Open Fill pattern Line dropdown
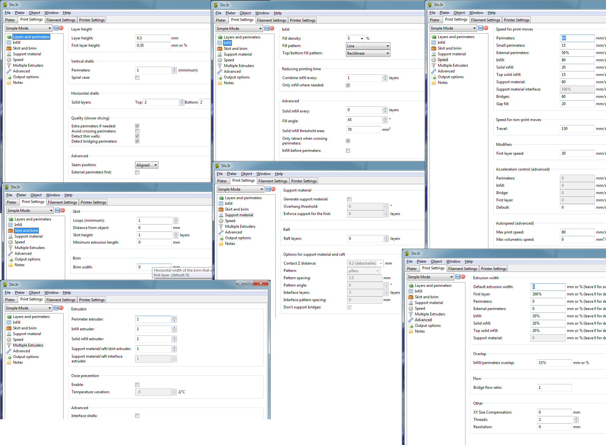The height and width of the screenshot is (445, 606). [368, 46]
